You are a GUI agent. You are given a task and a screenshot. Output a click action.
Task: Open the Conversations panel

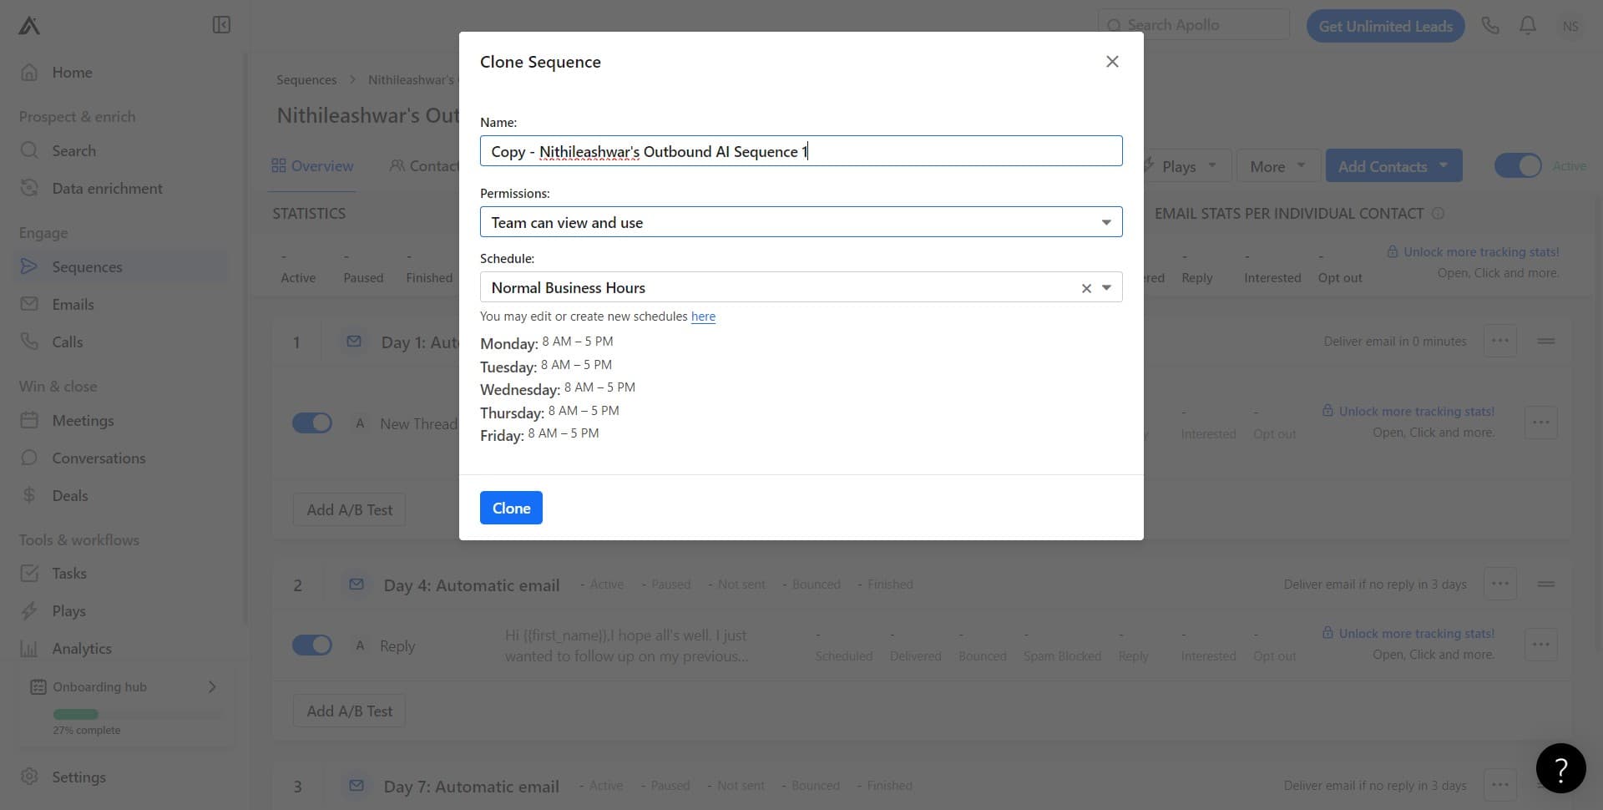[99, 458]
